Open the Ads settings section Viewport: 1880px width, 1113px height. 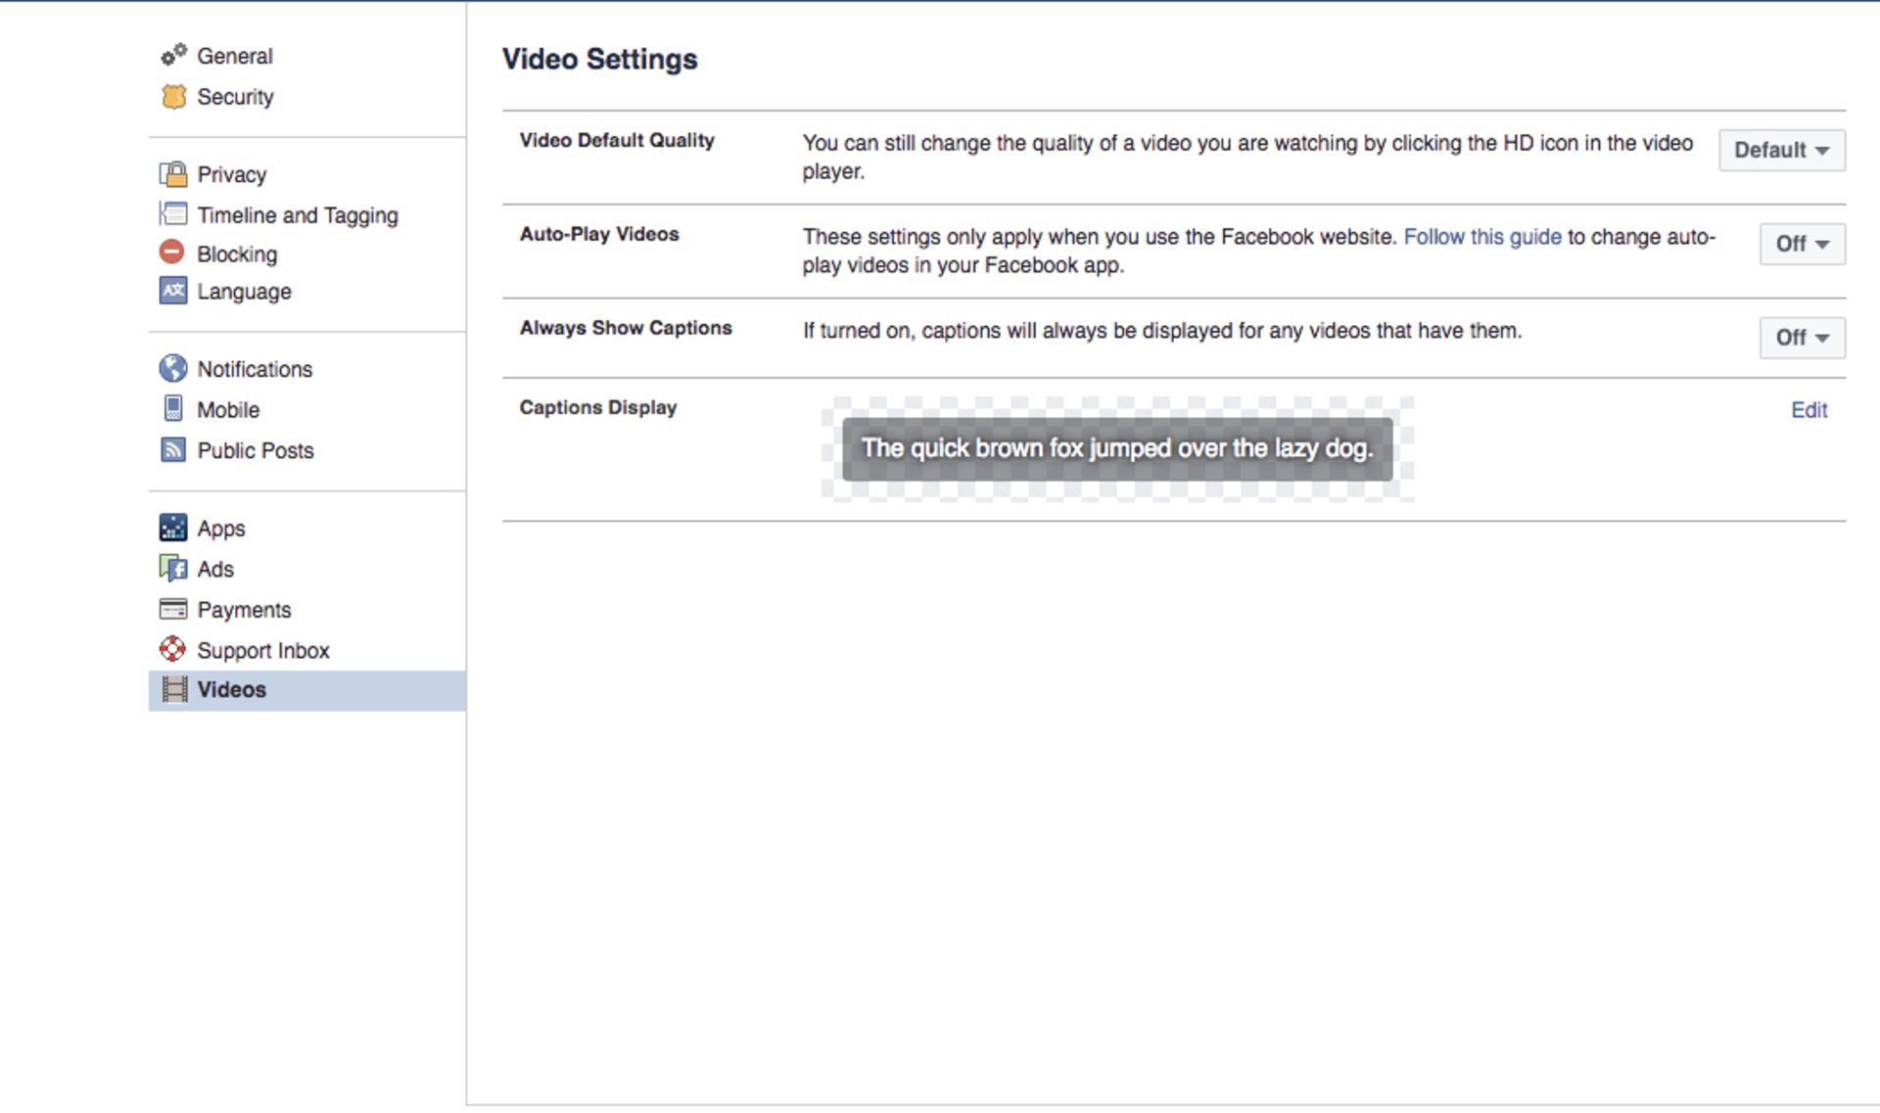click(x=215, y=569)
